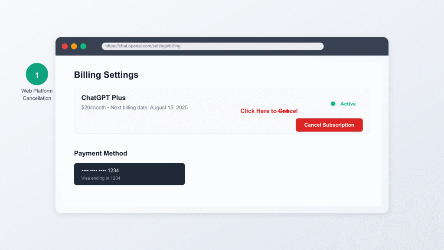Click the Web Platform Cancellation label

pos(37,95)
